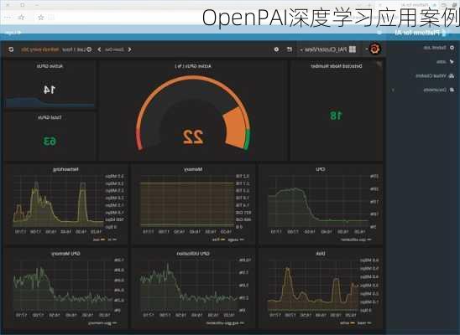Toggle the read series in Disk legend
This screenshot has height=335, width=460.
click(x=364, y=323)
